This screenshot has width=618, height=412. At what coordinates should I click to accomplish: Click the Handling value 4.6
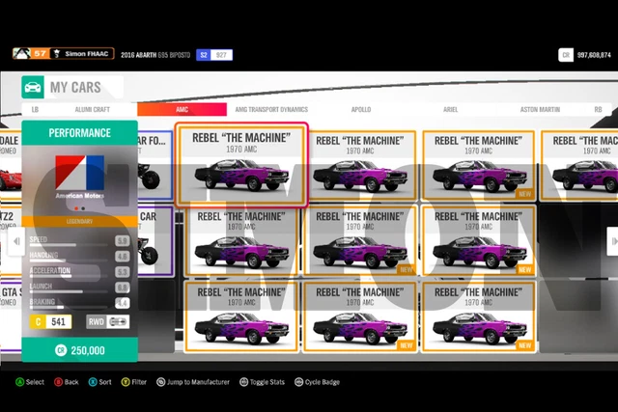123,257
